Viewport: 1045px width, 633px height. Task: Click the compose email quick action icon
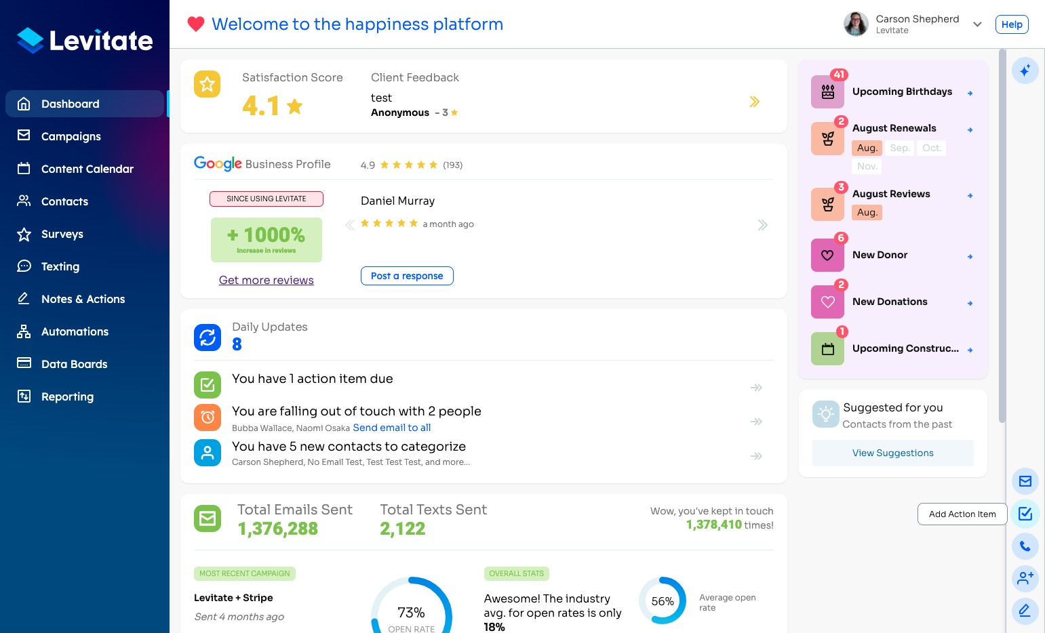coord(1025,481)
